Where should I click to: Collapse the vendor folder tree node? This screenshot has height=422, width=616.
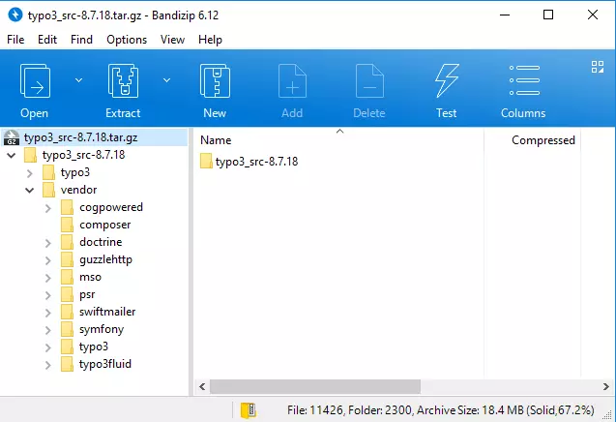pyautogui.click(x=30, y=190)
